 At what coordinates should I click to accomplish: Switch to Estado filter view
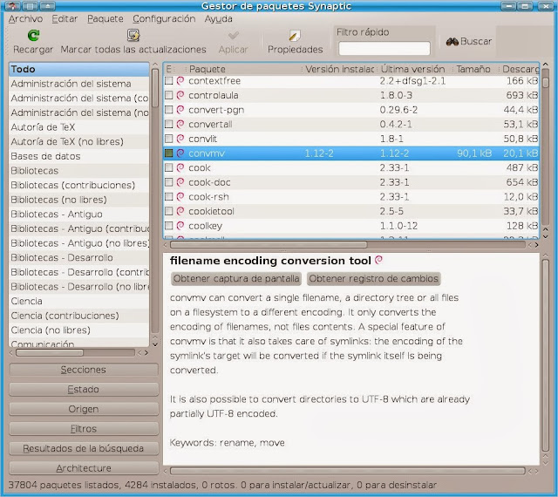coord(84,389)
